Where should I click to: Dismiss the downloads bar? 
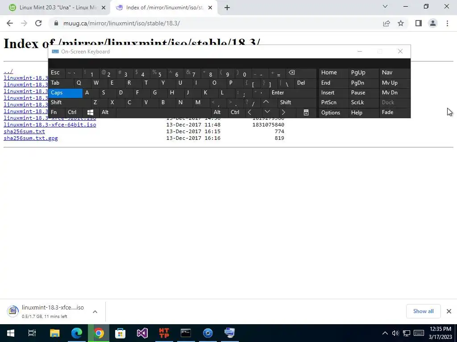[449, 311]
